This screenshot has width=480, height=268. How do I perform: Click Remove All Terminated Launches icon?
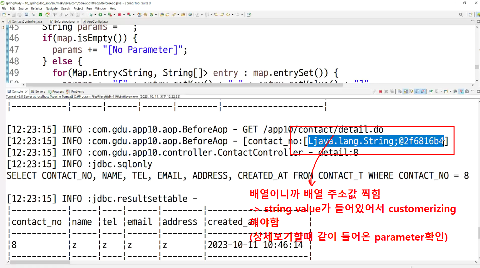pyautogui.click(x=392, y=91)
